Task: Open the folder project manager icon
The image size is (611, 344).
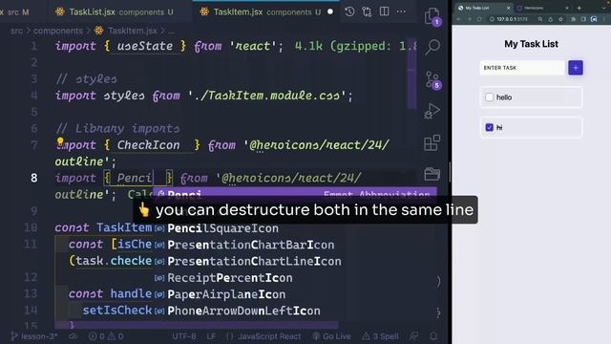Action: (x=432, y=174)
